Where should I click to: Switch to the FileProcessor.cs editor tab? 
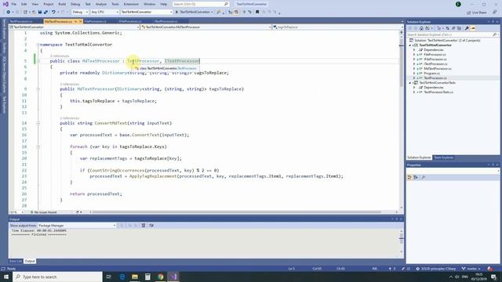coord(95,21)
